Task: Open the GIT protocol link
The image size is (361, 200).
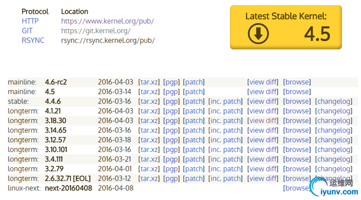Action: point(27,31)
